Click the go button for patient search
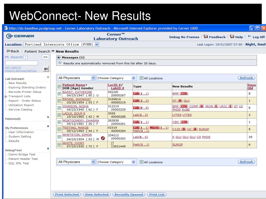This screenshot has height=199, width=266. coord(46,69)
